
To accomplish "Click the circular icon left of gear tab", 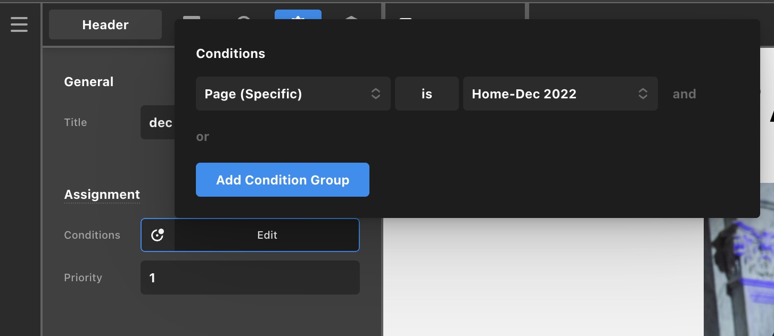I will [244, 17].
